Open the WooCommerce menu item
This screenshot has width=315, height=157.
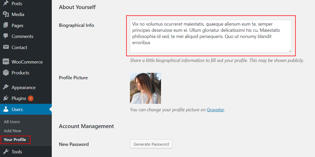point(27,62)
